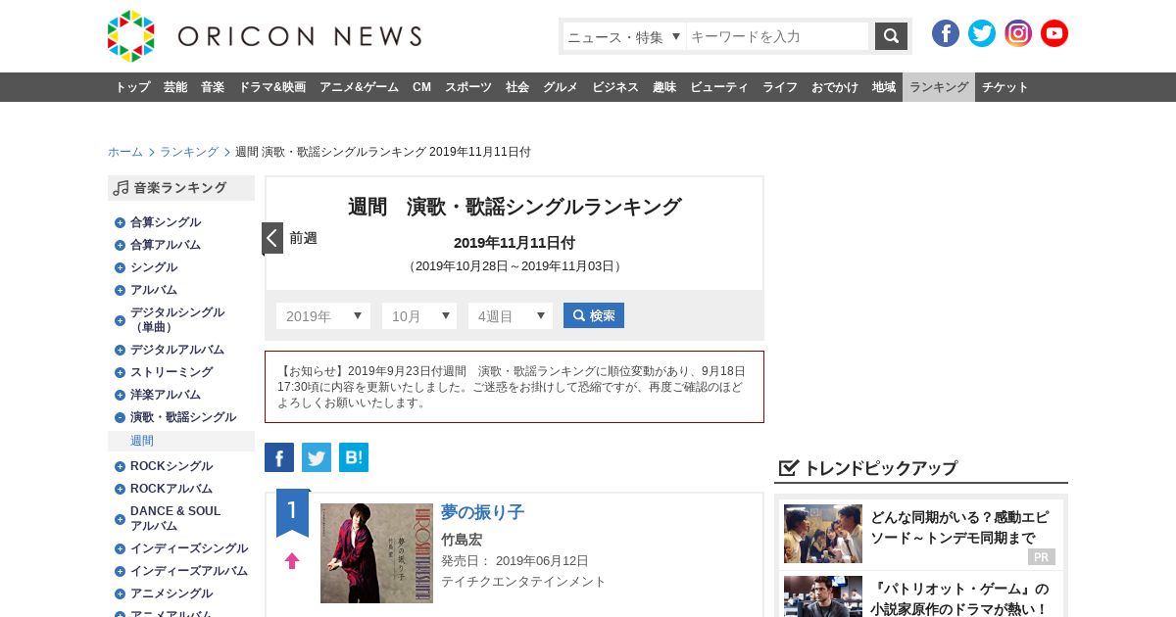Go to previous week with left arrow
1176x617 pixels.
tap(272, 238)
